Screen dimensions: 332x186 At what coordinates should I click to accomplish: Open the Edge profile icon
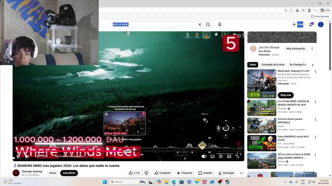(x=309, y=10)
